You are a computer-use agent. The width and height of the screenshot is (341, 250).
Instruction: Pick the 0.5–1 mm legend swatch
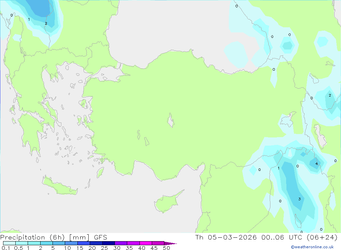tap(21, 243)
